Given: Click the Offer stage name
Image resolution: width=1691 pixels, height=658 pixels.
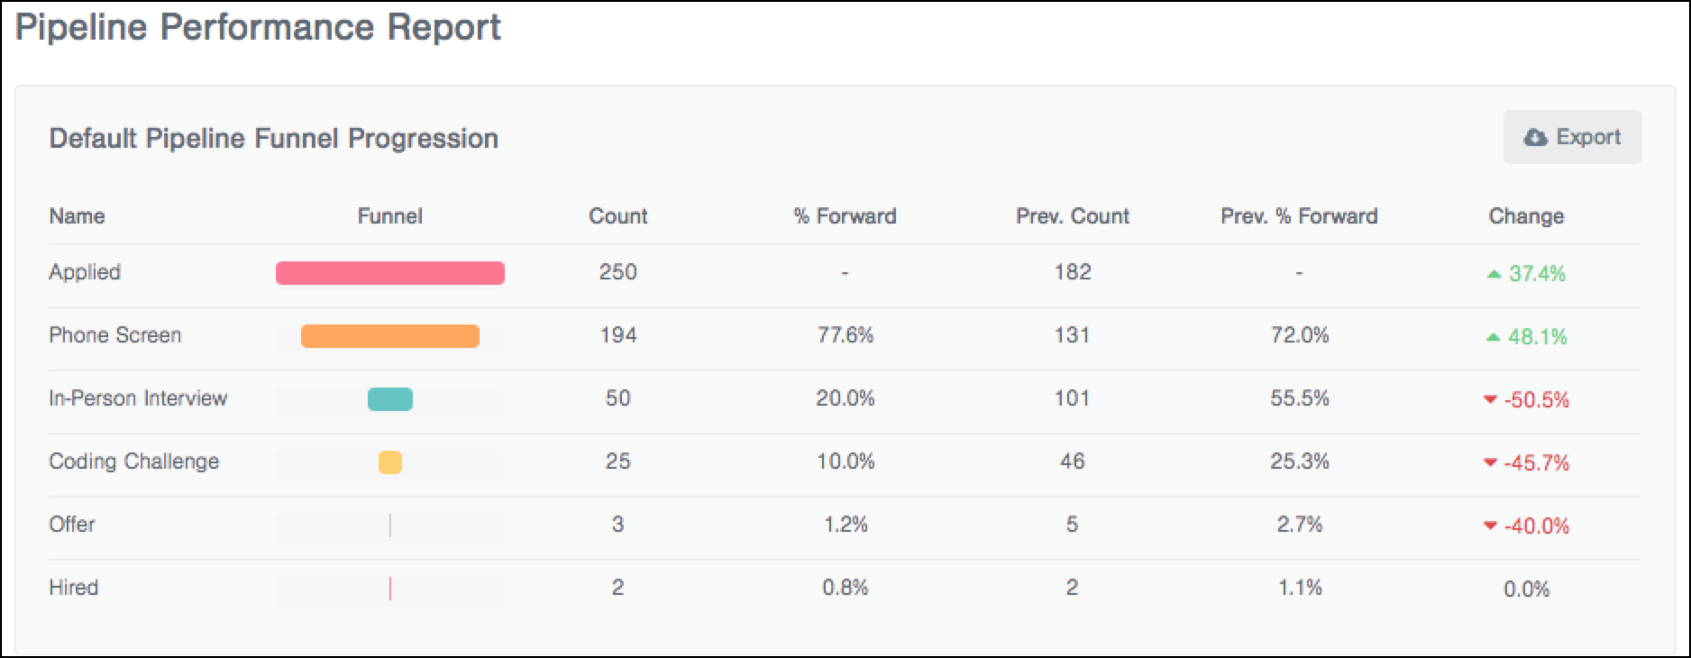Looking at the screenshot, I should coord(72,525).
